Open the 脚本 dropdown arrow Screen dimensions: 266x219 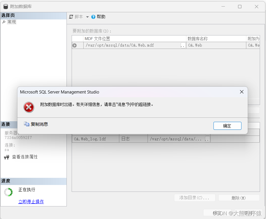tap(87, 17)
